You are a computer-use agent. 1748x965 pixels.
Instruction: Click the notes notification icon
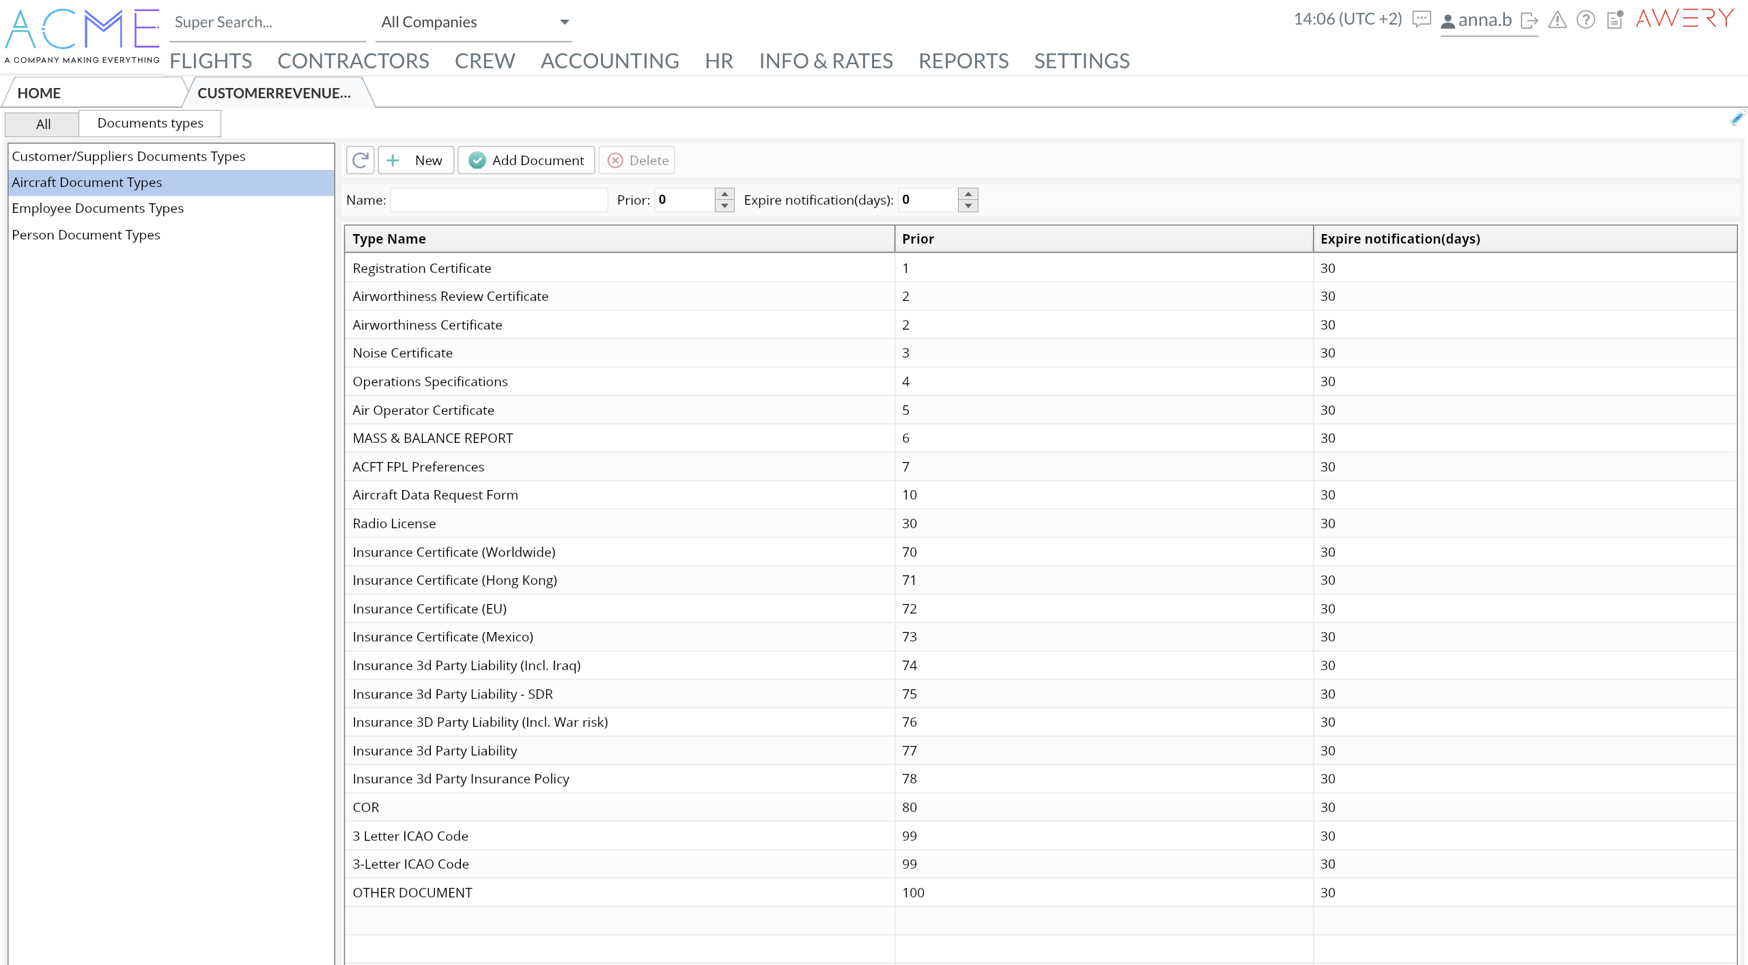coord(1615,20)
